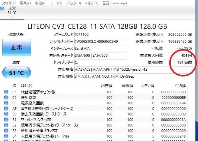This screenshot has width=198, height=141.
Task: Click the しきい値 column header
Action: click(146, 86)
